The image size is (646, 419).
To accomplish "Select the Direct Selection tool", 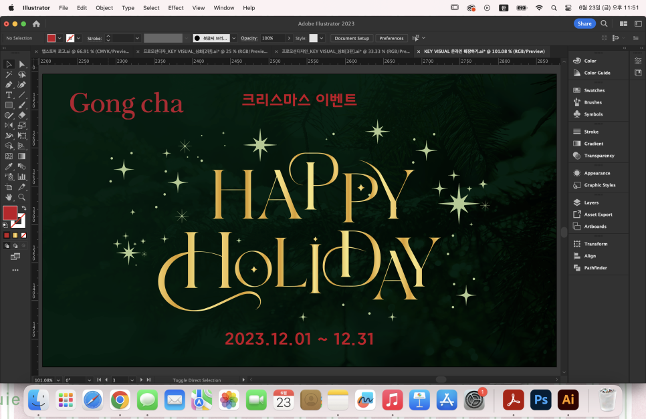I will click(22, 64).
